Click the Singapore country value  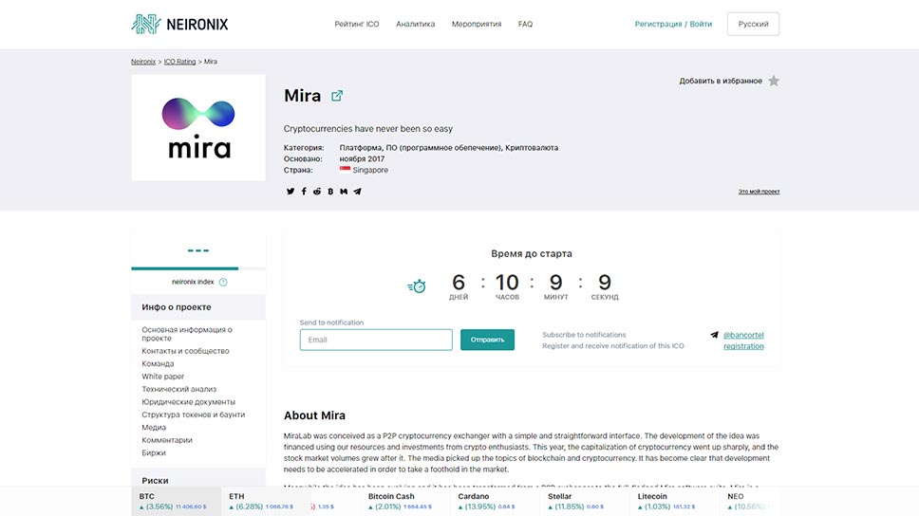click(370, 170)
